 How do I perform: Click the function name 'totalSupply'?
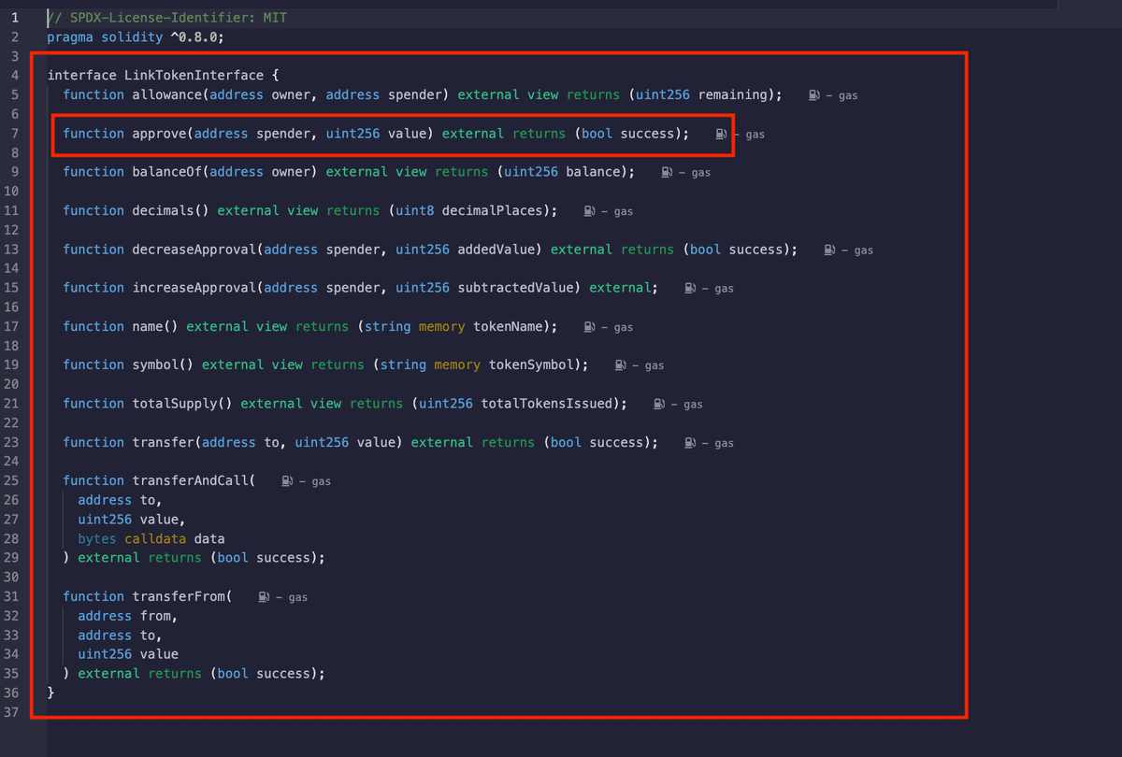(175, 404)
